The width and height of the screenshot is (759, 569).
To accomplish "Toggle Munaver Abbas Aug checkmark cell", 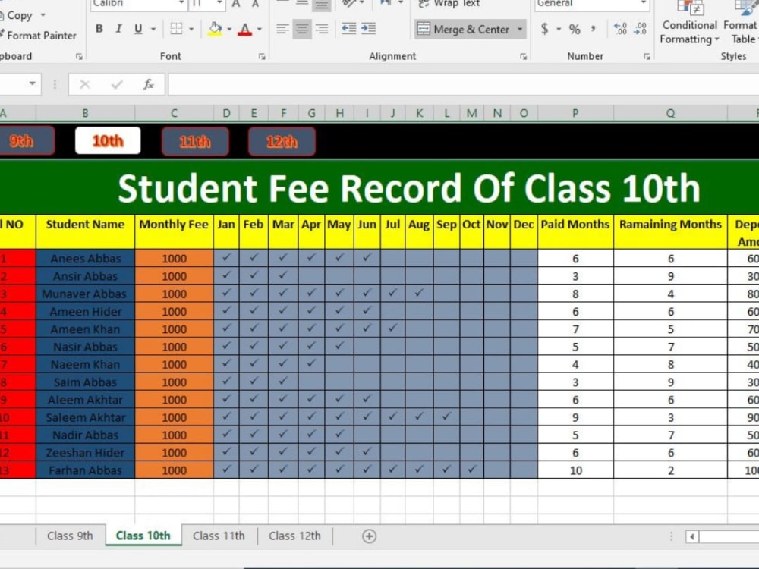I will pyautogui.click(x=419, y=293).
